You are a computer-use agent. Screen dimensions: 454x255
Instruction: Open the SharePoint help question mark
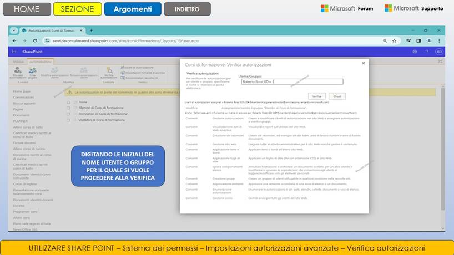(x=427, y=52)
